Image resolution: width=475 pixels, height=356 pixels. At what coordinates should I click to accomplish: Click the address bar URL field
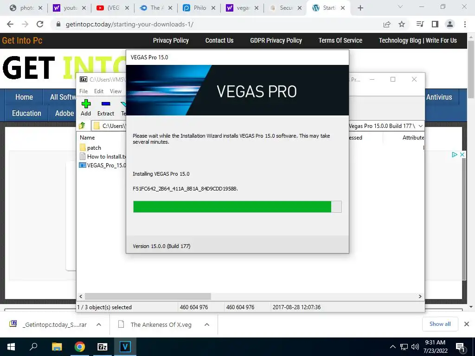(x=212, y=24)
